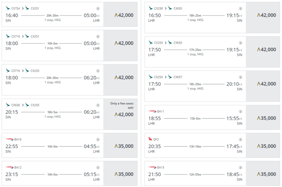
Task: Pick 42,000 fare with few seats left
Action: pos(120,114)
